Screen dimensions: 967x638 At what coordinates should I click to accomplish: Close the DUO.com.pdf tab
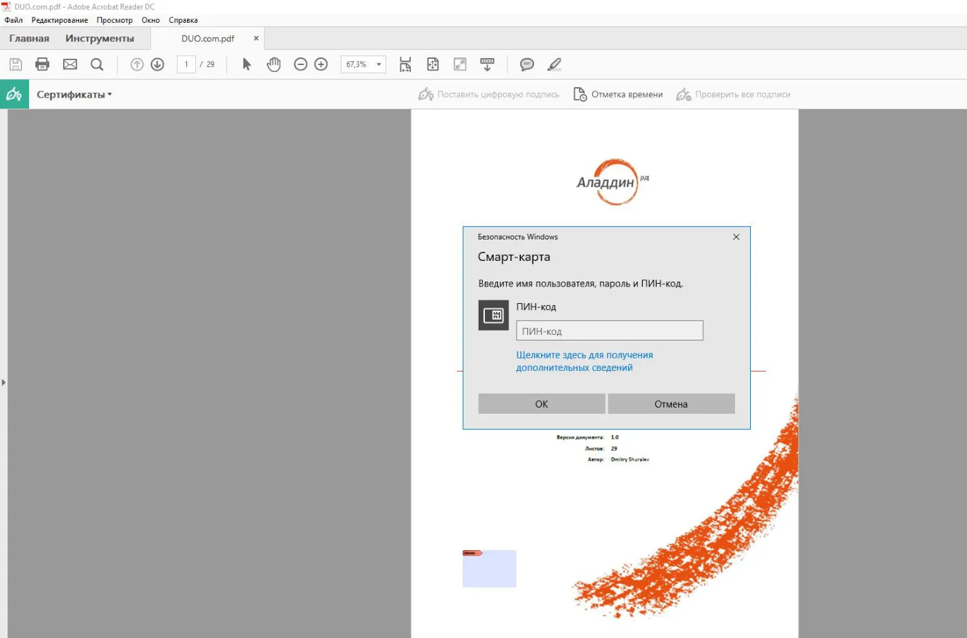click(x=256, y=39)
